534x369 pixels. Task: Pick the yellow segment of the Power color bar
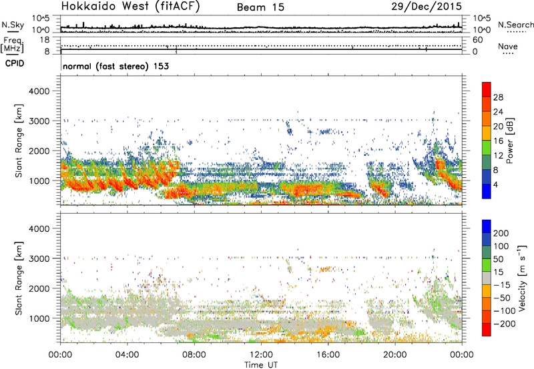click(x=487, y=133)
